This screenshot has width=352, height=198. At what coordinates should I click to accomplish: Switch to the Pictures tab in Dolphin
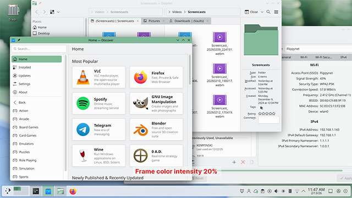pos(154,21)
